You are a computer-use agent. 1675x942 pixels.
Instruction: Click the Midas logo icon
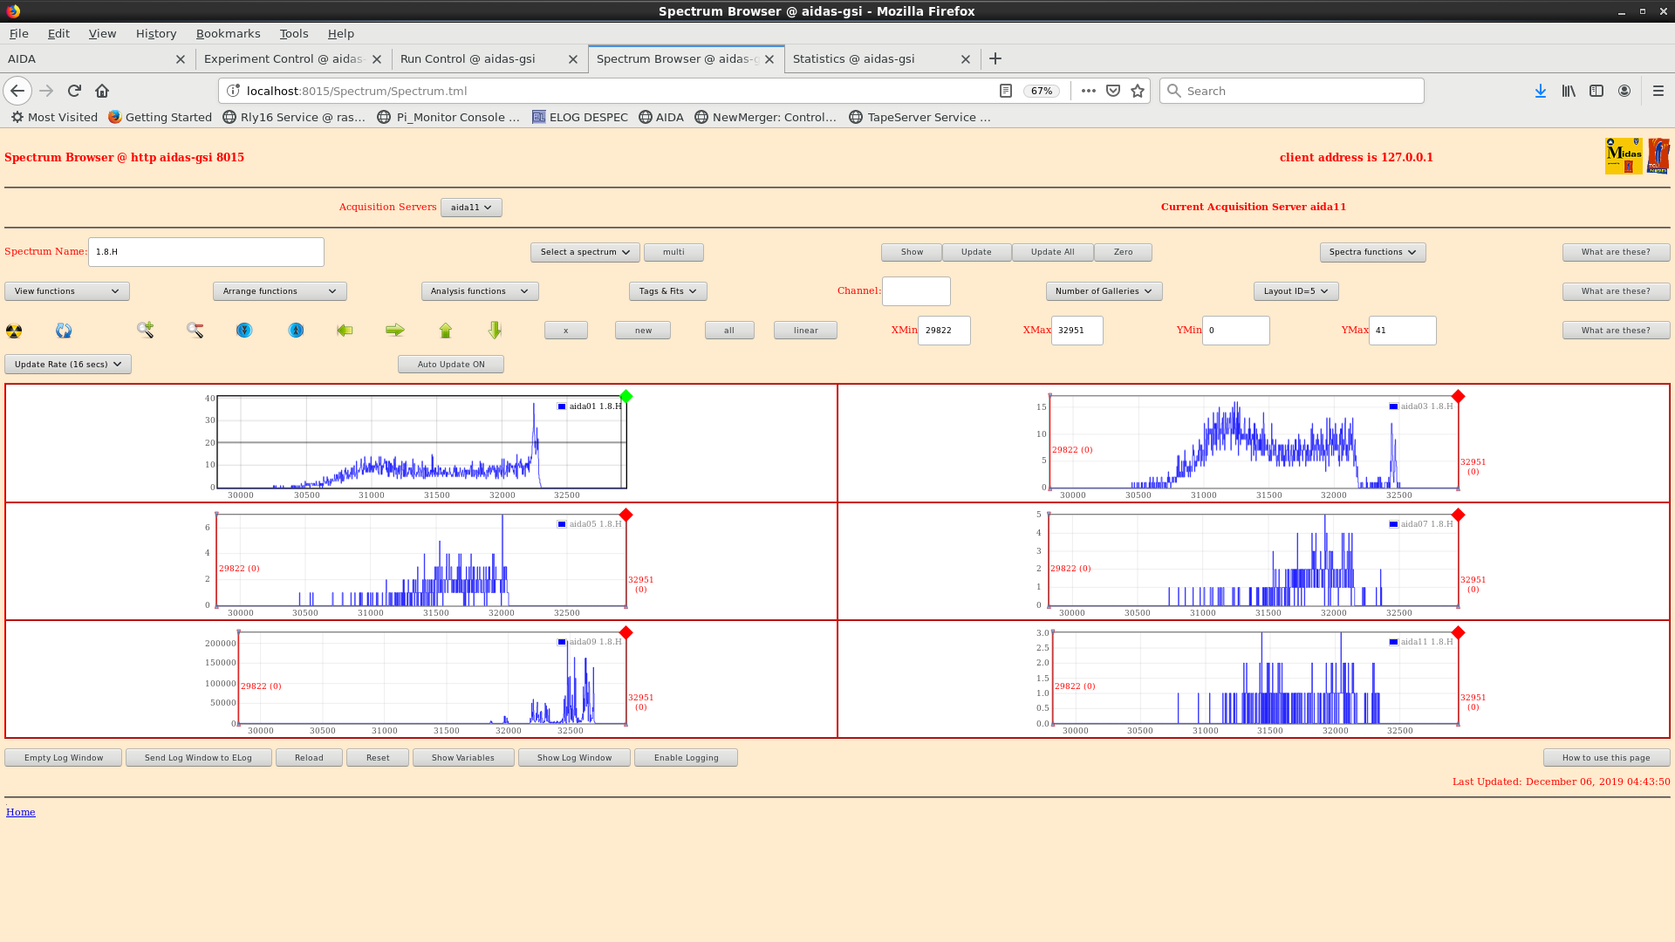point(1624,156)
